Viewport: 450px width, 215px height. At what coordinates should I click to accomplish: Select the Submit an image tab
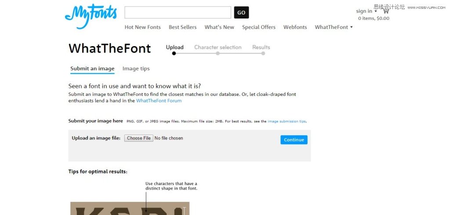[x=92, y=69]
